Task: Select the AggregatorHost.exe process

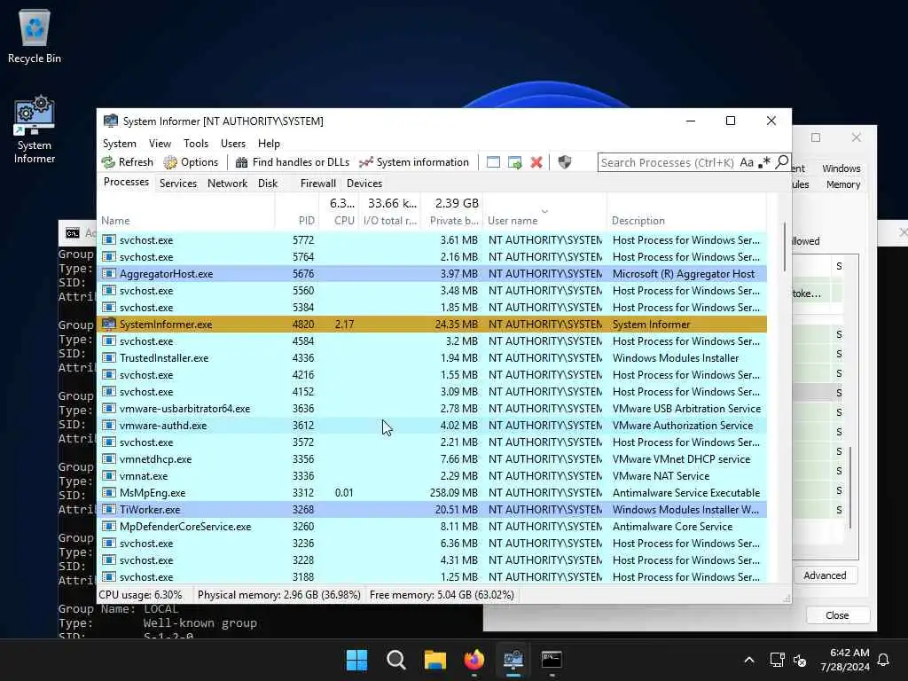Action: pos(432,274)
